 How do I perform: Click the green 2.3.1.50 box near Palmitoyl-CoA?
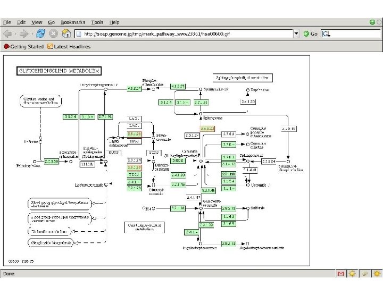pyautogui.click(x=51, y=162)
